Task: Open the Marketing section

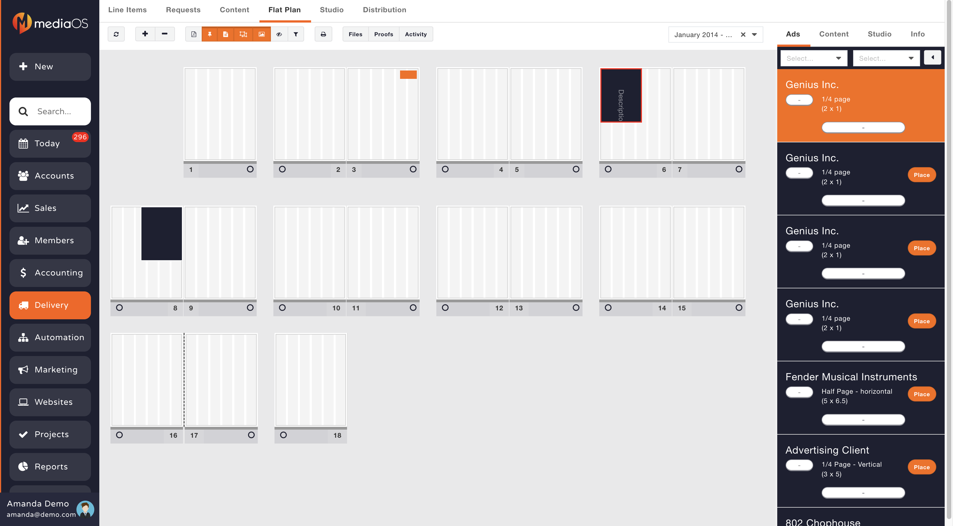Action: tap(50, 370)
